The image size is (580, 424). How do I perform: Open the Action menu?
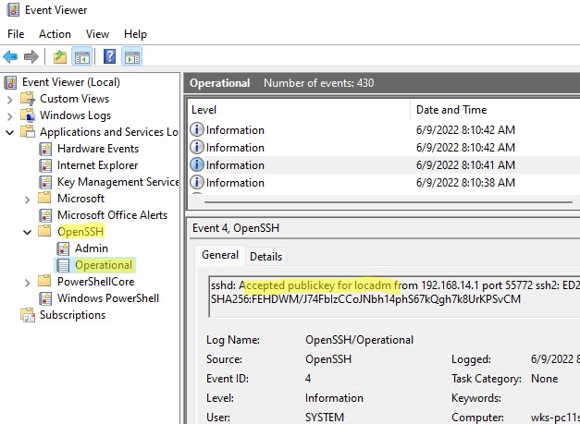point(55,34)
